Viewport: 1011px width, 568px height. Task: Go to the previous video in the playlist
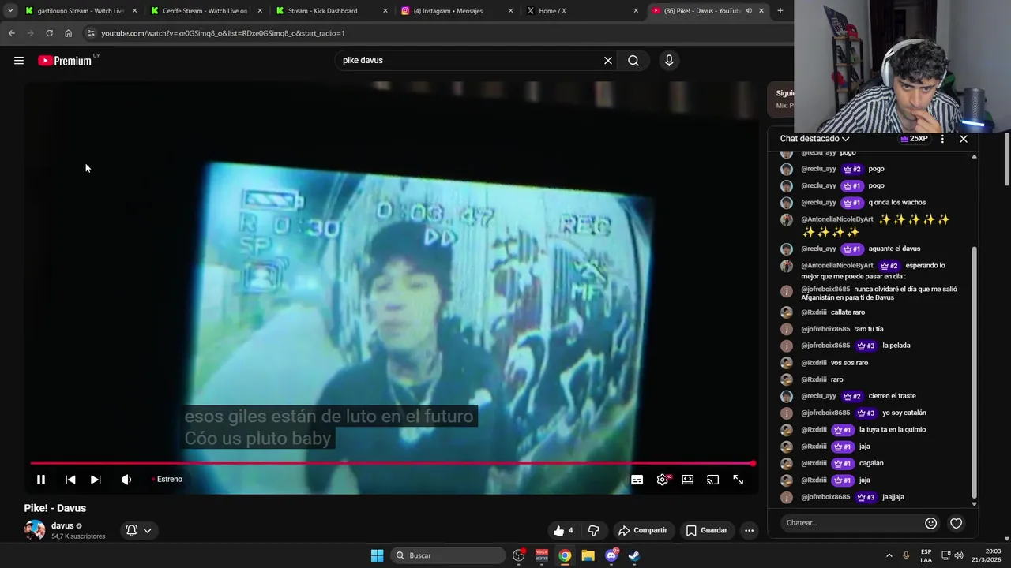(x=70, y=480)
